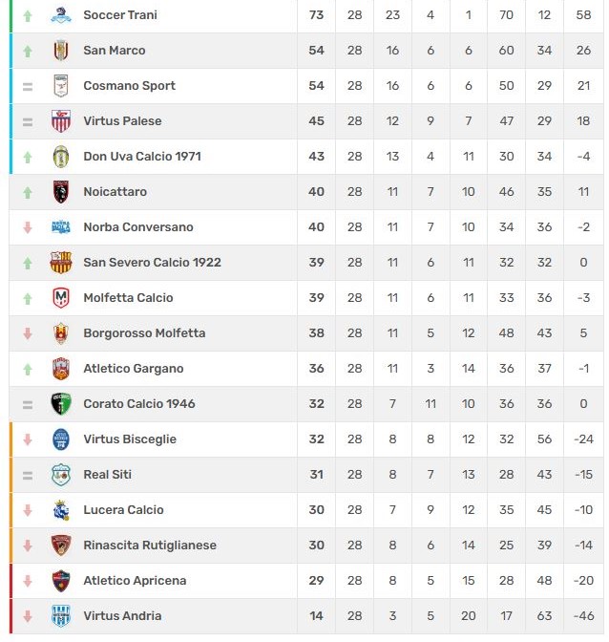Click the Noicattaro team badge
This screenshot has width=609, height=642.
[61, 192]
